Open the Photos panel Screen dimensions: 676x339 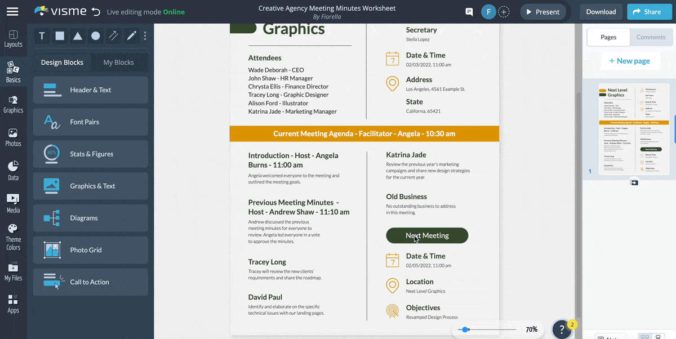click(13, 137)
